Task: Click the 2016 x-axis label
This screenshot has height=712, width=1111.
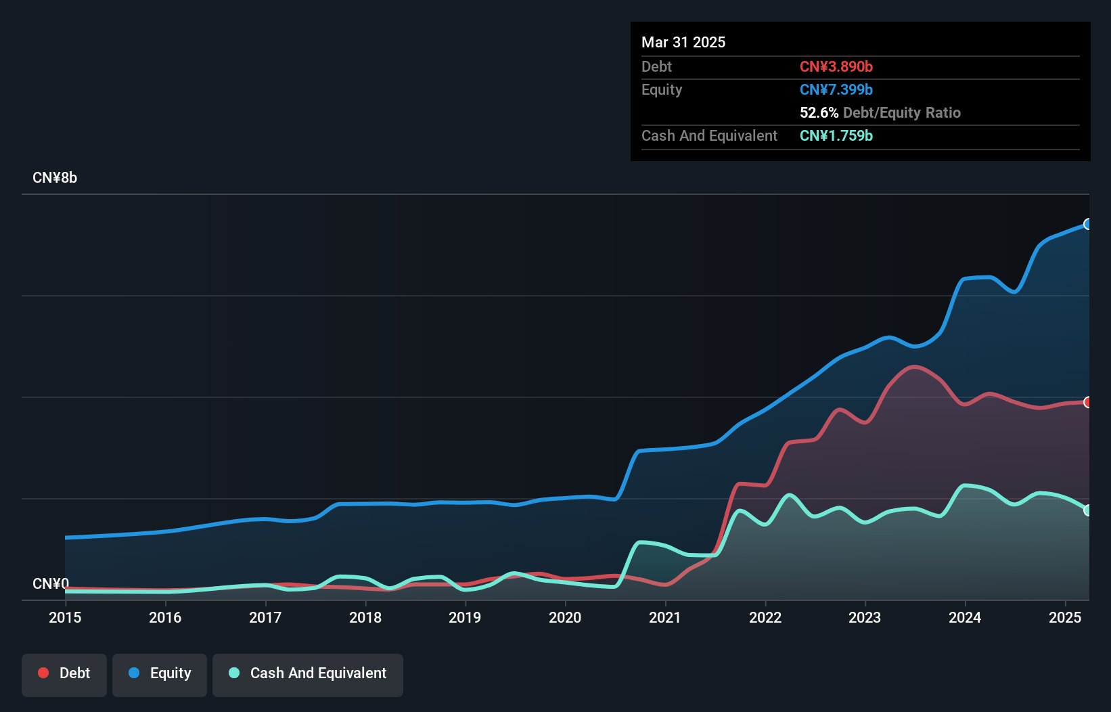Action: coord(165,617)
